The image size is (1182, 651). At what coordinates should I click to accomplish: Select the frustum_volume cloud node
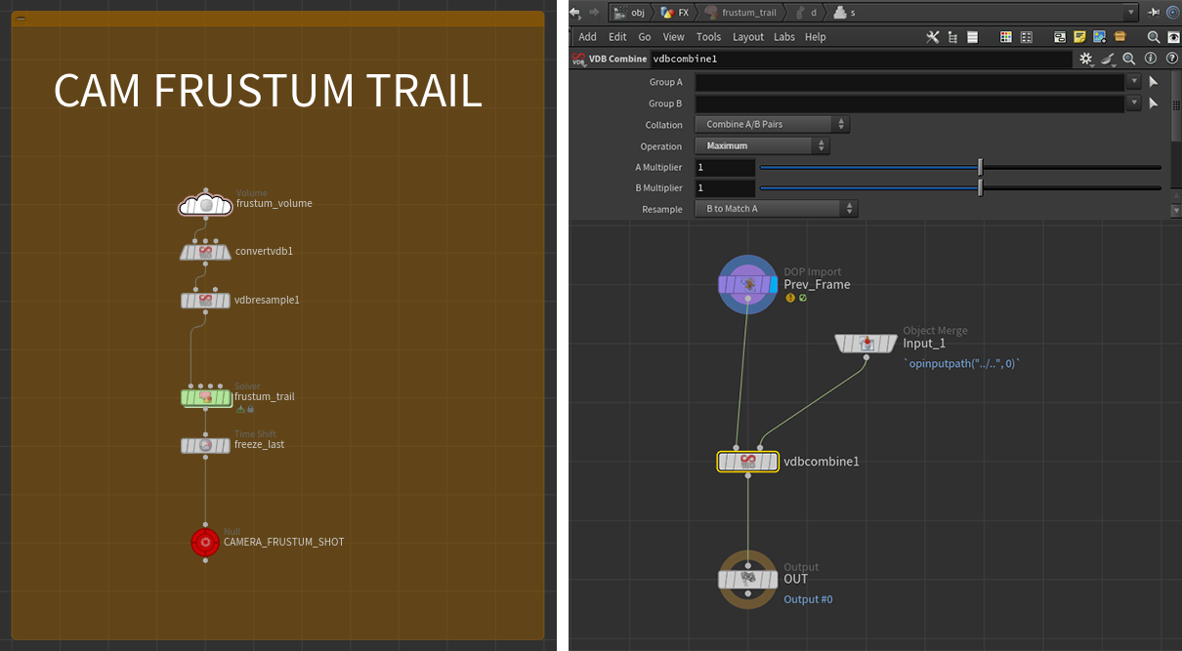coord(205,204)
